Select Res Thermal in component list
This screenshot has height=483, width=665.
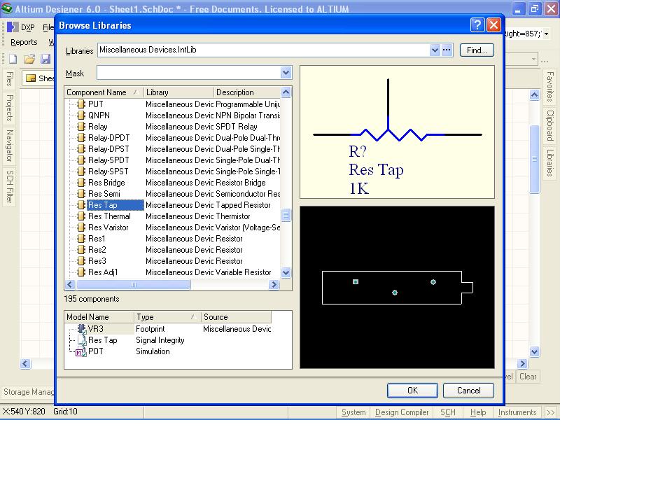(108, 216)
